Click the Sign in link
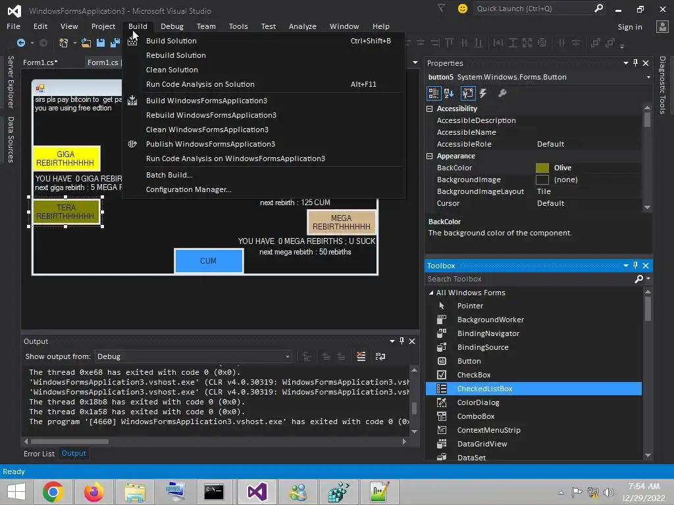This screenshot has height=505, width=674. (630, 26)
